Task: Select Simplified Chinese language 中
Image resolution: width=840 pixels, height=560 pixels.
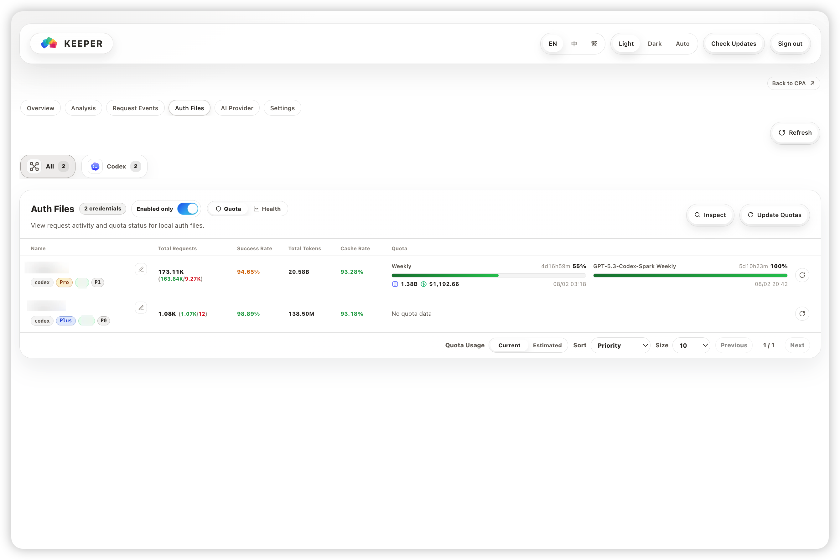Action: coord(574,44)
